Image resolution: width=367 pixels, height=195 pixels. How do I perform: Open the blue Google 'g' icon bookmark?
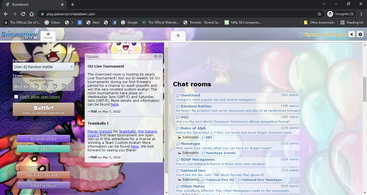tap(80, 22)
